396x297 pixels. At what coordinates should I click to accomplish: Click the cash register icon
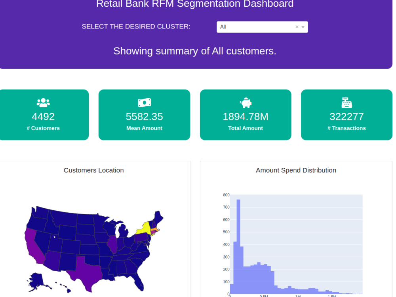tap(346, 103)
